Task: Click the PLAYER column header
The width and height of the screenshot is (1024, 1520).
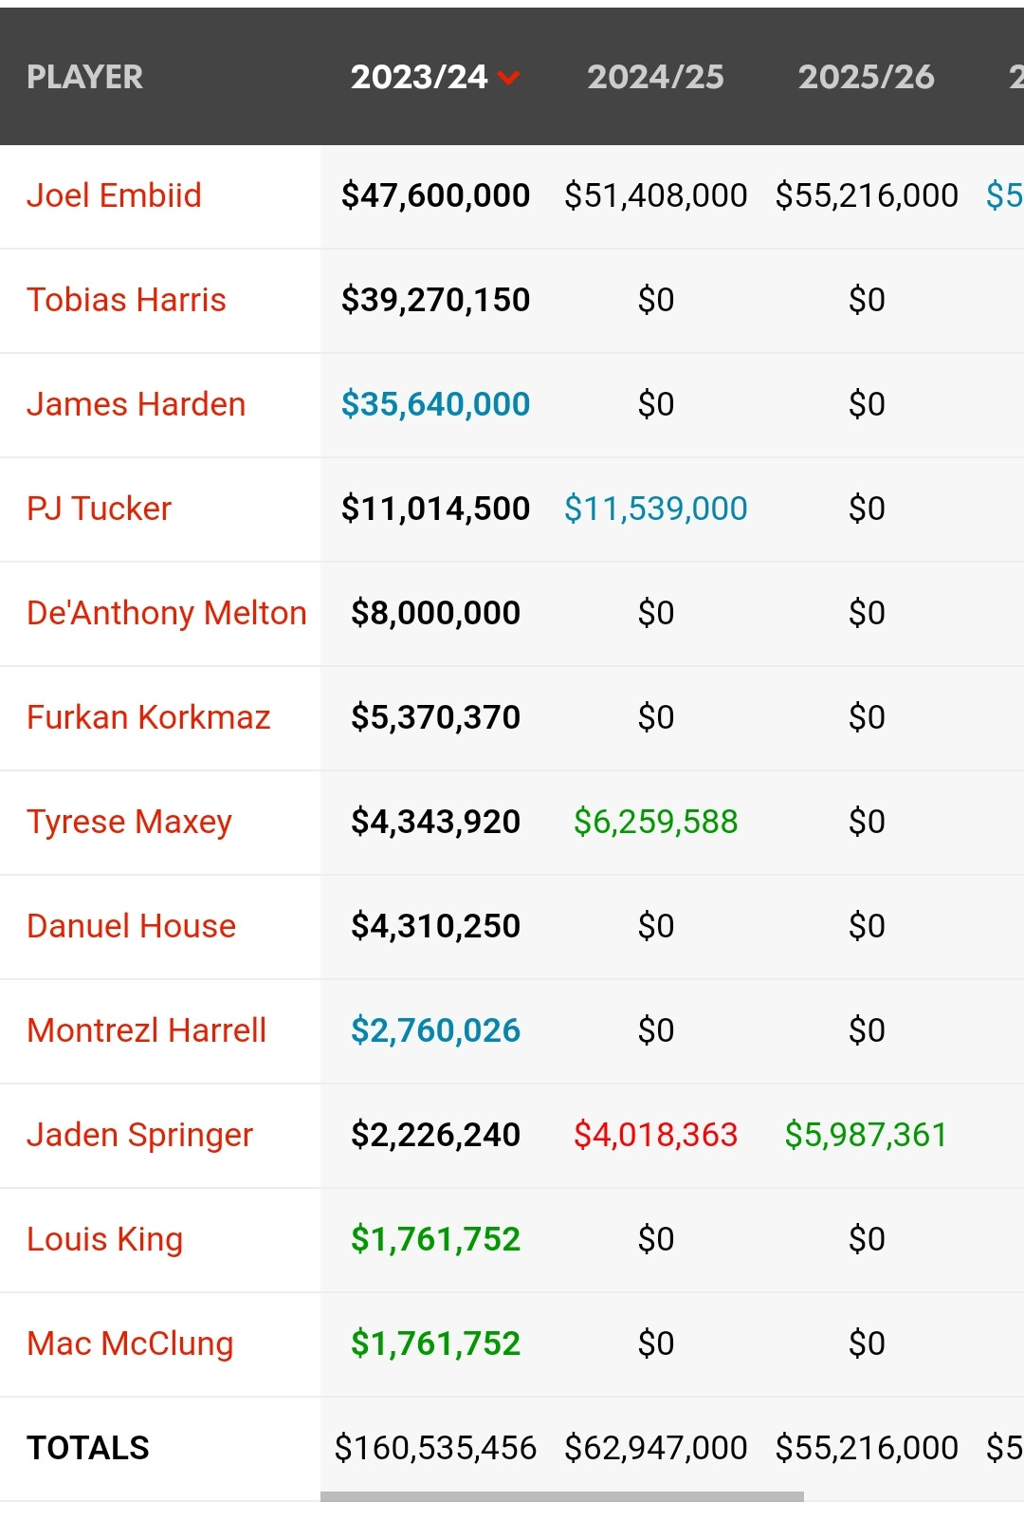Action: (84, 77)
